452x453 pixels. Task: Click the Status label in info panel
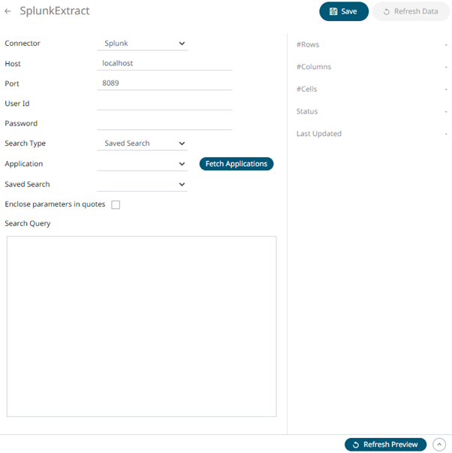point(307,111)
